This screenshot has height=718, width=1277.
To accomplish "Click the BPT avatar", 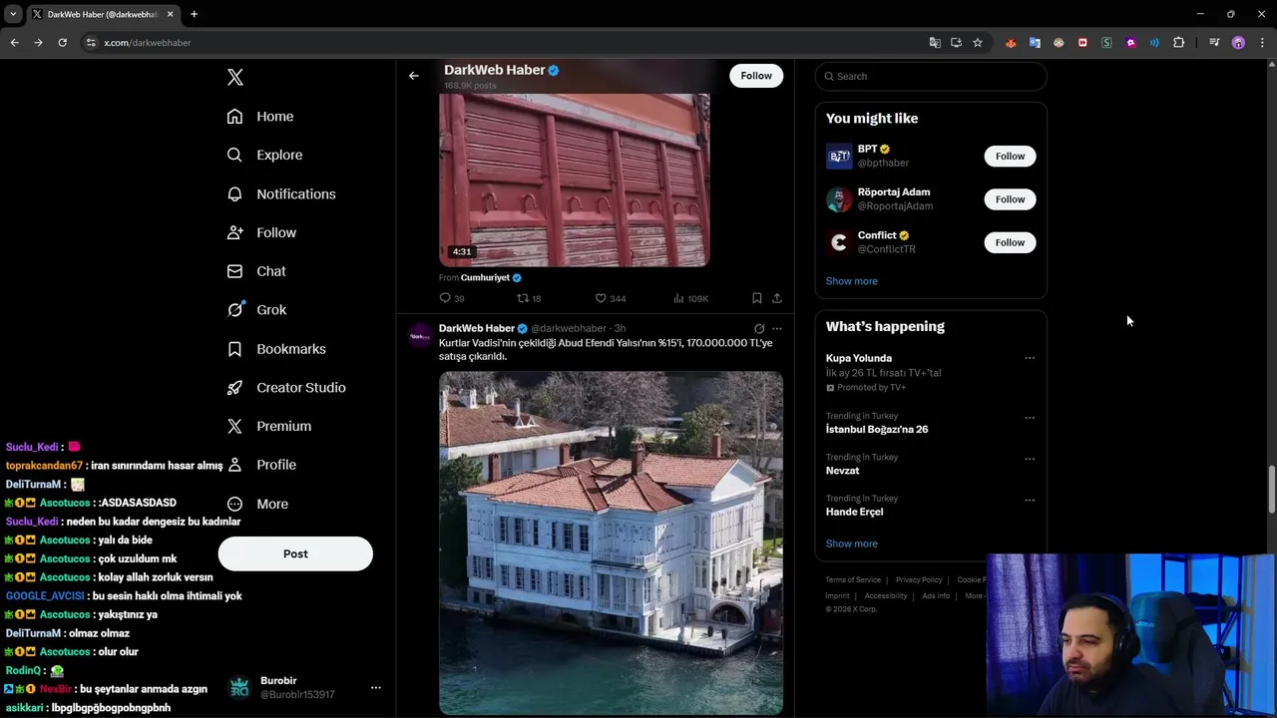I will pyautogui.click(x=839, y=156).
